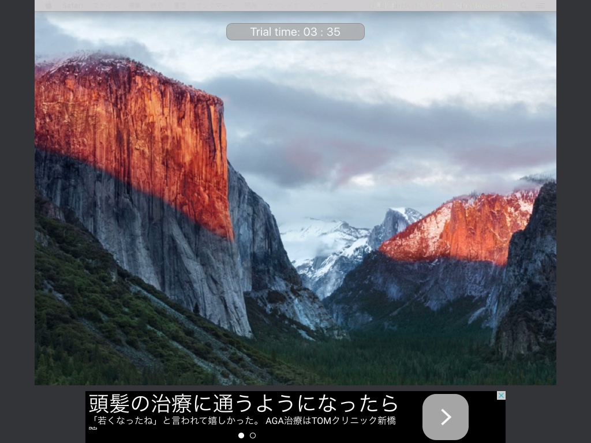
Task: Click the AGA治療はTOMクリニック ad subtext
Action: coord(330,421)
